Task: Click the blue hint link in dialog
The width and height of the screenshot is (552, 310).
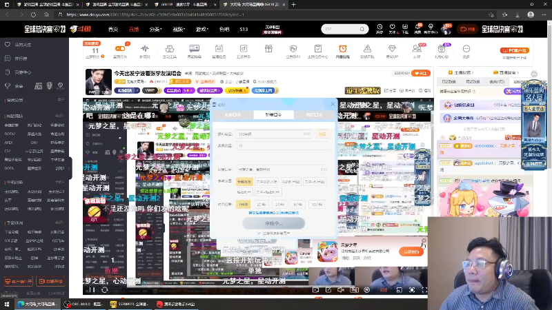Action: pos(274,213)
